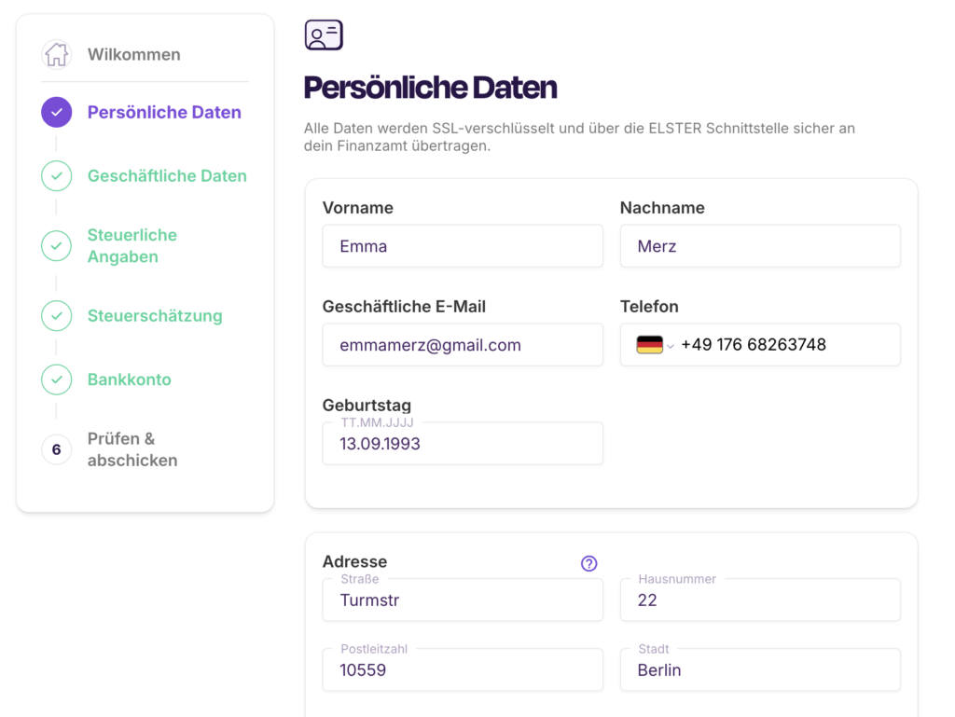Navigate to Steuerliche Angaben

click(132, 246)
